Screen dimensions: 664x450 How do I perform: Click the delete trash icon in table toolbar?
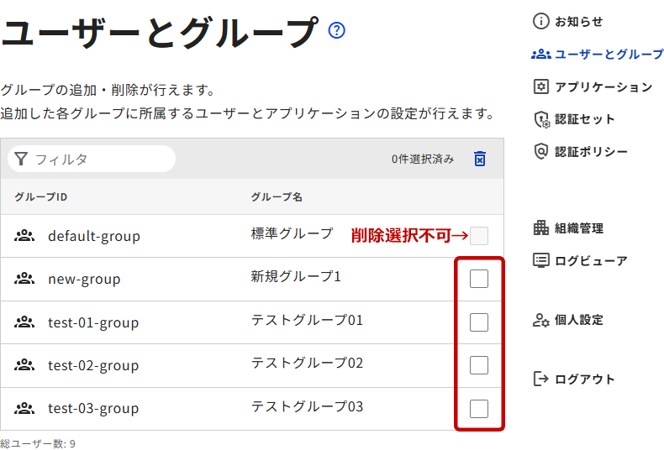pyautogui.click(x=480, y=159)
